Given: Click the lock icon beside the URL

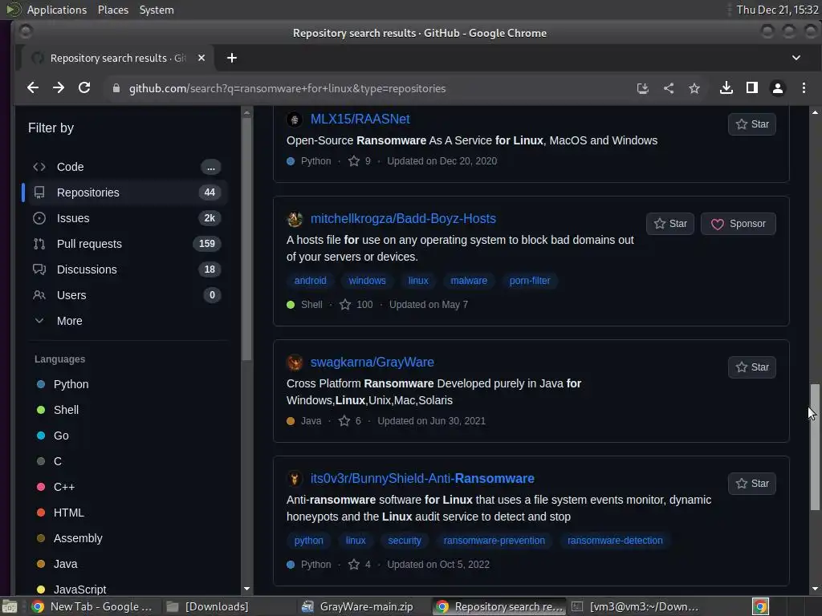Looking at the screenshot, I should point(116,88).
